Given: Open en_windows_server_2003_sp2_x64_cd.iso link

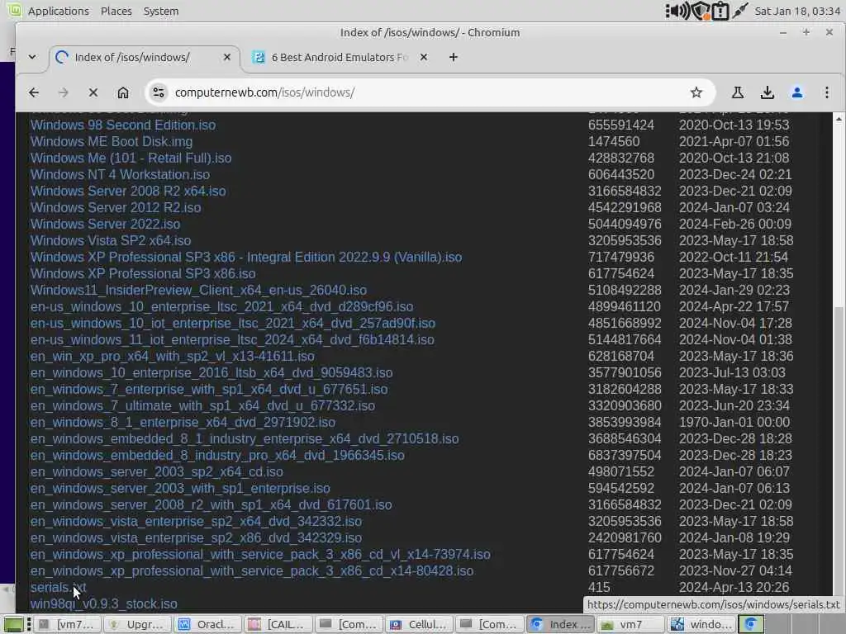Looking at the screenshot, I should [x=156, y=471].
